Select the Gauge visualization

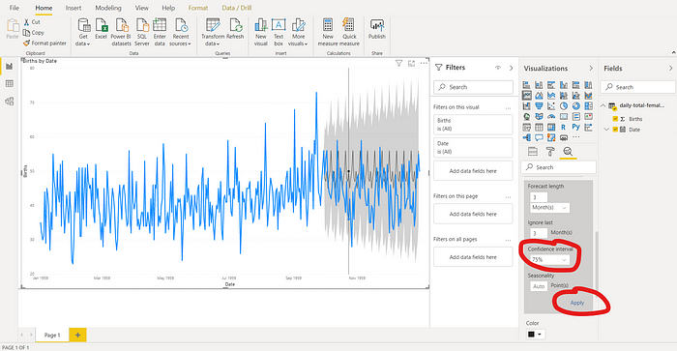tap(551, 116)
